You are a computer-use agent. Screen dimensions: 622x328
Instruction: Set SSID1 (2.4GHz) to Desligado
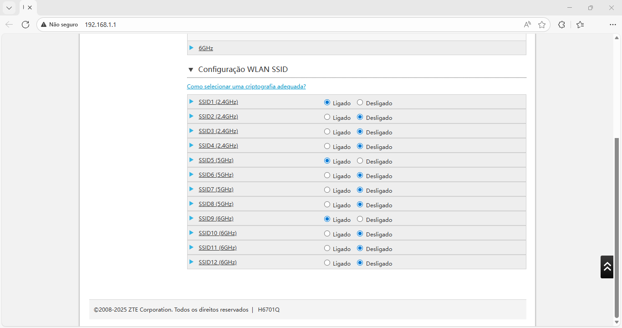coord(360,102)
